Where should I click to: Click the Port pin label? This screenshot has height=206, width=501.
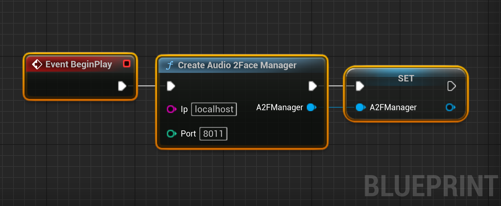click(188, 134)
